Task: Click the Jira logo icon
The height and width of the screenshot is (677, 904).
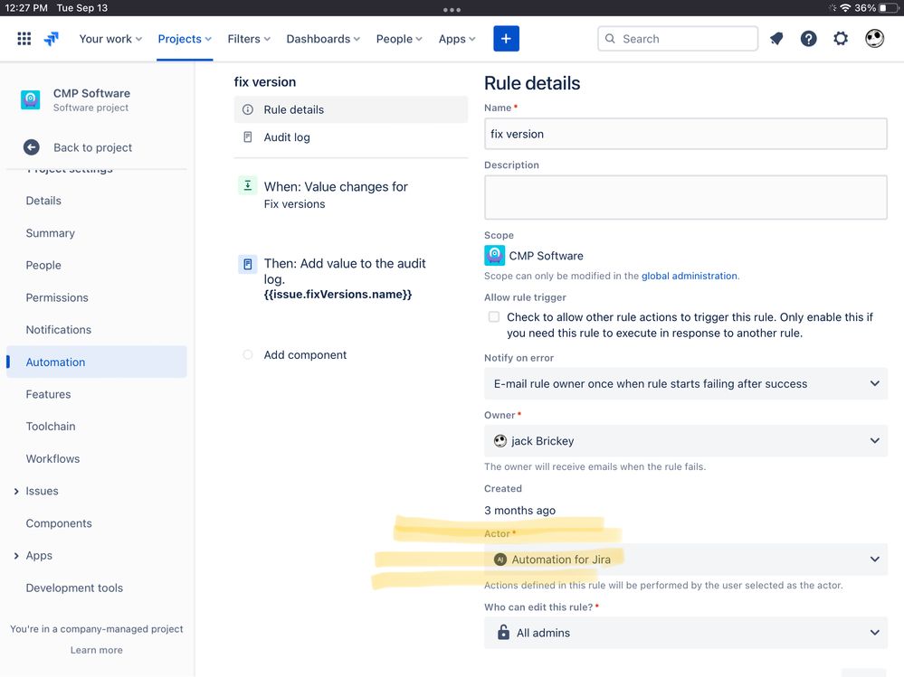Action: tap(52, 39)
